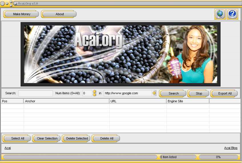Start the query with the Search button
Viewport: 242px width, 163px height.
pos(173,93)
